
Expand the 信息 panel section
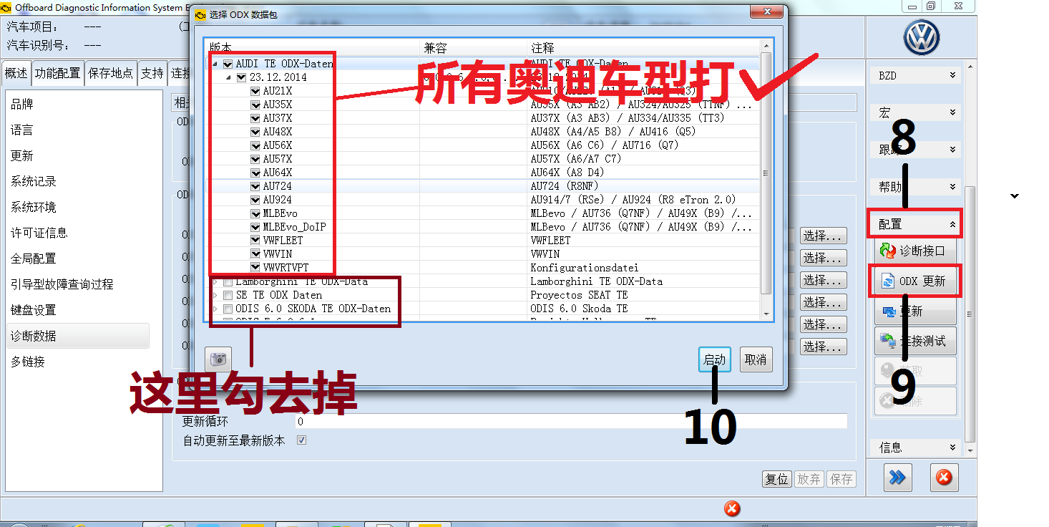click(x=915, y=448)
